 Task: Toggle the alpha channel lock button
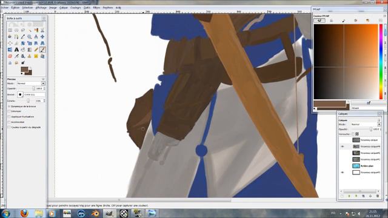point(357,134)
